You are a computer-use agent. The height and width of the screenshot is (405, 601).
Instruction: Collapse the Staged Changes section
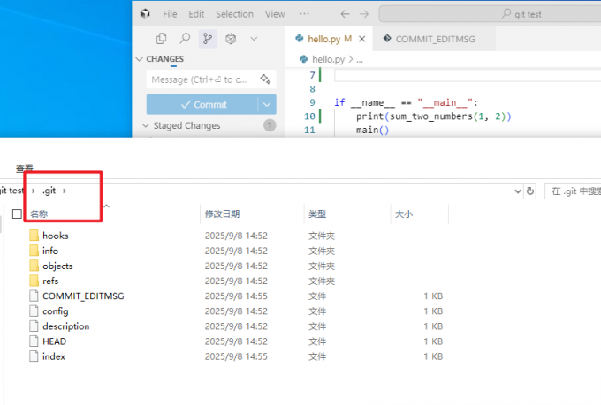147,125
